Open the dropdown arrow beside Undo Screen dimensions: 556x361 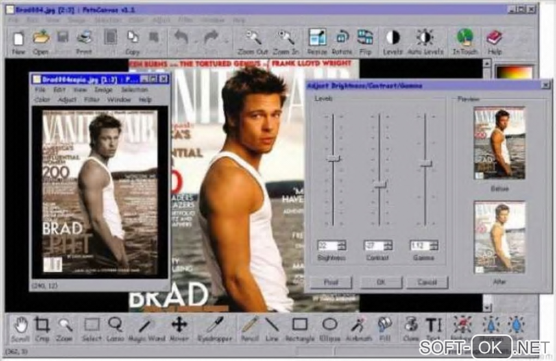[196, 42]
